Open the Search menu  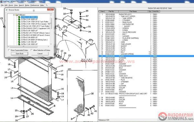21,5
